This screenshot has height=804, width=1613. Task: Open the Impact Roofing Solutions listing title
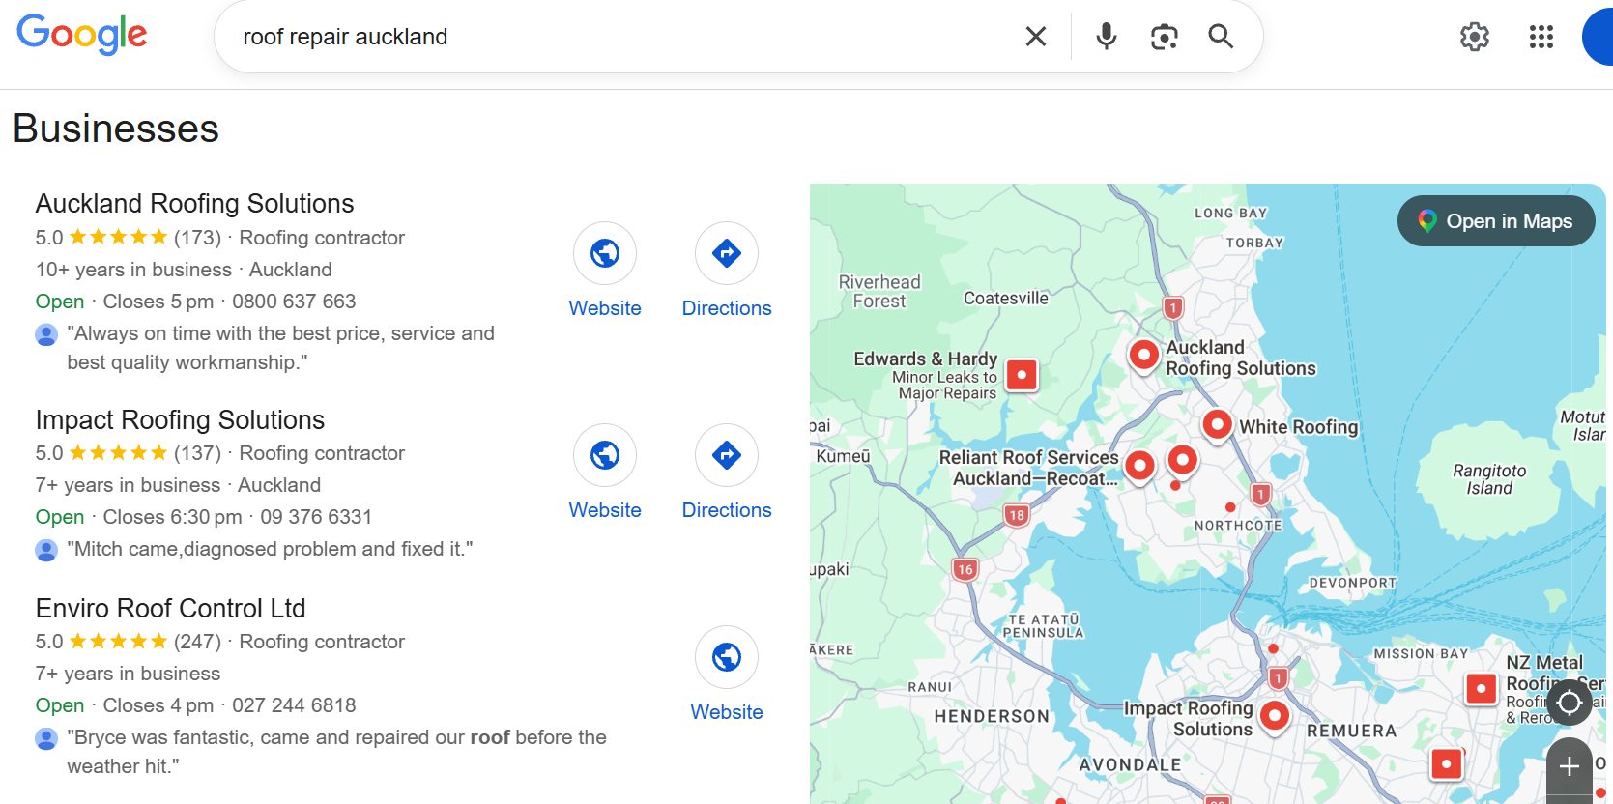180,419
